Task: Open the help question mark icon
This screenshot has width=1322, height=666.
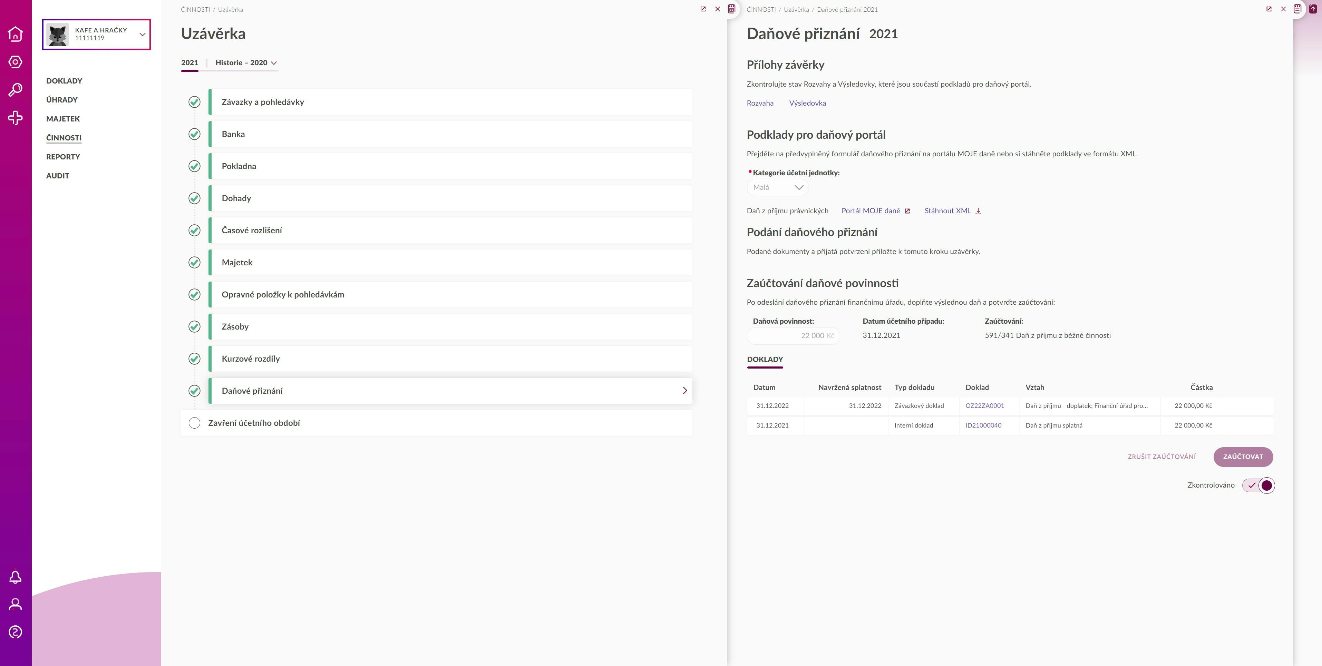Action: click(x=16, y=631)
